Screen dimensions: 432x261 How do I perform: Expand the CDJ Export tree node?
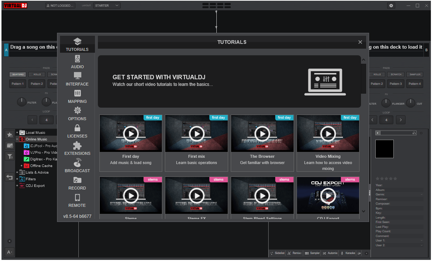coord(17,186)
